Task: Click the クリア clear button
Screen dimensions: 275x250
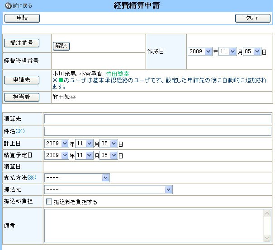Action: point(252,18)
